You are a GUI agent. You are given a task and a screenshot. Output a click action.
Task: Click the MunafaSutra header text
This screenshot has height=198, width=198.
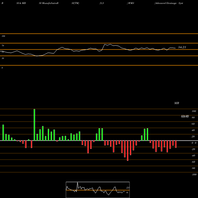point(49,3)
